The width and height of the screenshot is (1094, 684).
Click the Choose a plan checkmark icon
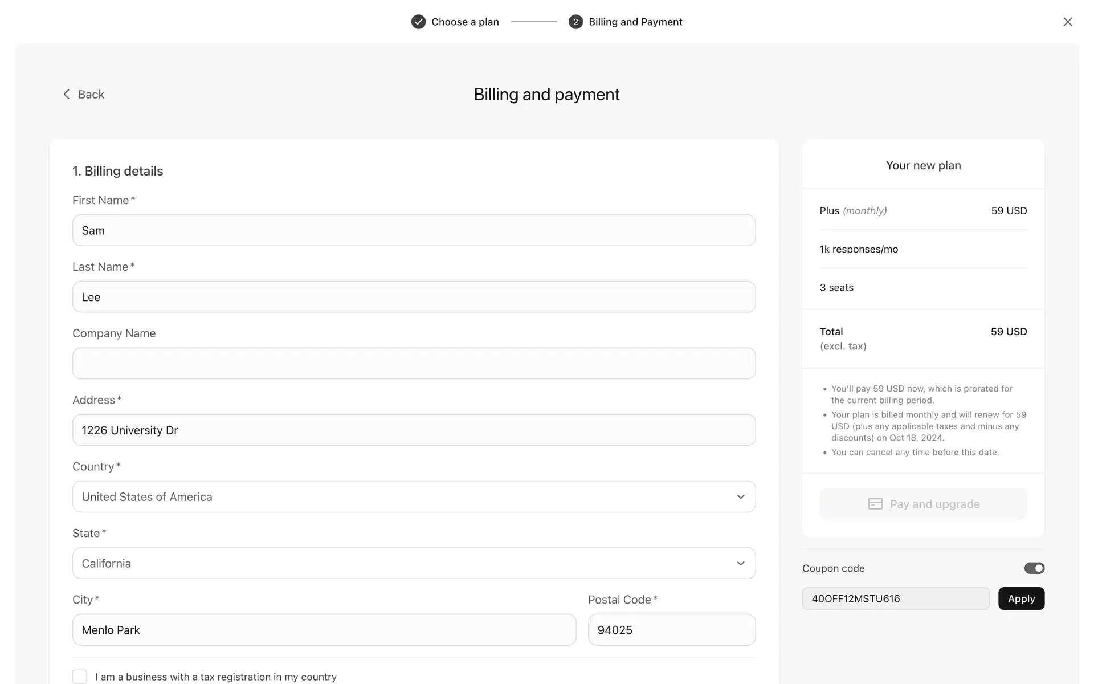pyautogui.click(x=418, y=22)
